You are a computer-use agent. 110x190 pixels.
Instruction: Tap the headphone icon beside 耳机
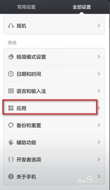pyautogui.click(x=11, y=26)
